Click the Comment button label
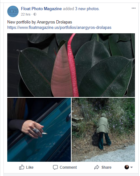The width and height of the screenshot is (140, 176). click(x=68, y=167)
